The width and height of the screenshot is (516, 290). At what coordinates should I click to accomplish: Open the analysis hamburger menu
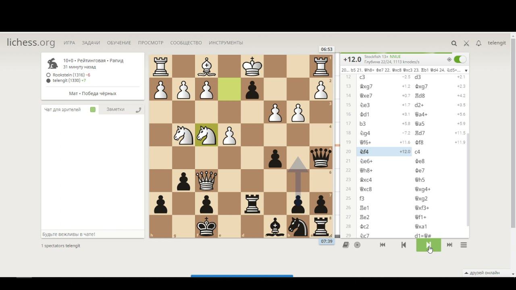pos(464,245)
